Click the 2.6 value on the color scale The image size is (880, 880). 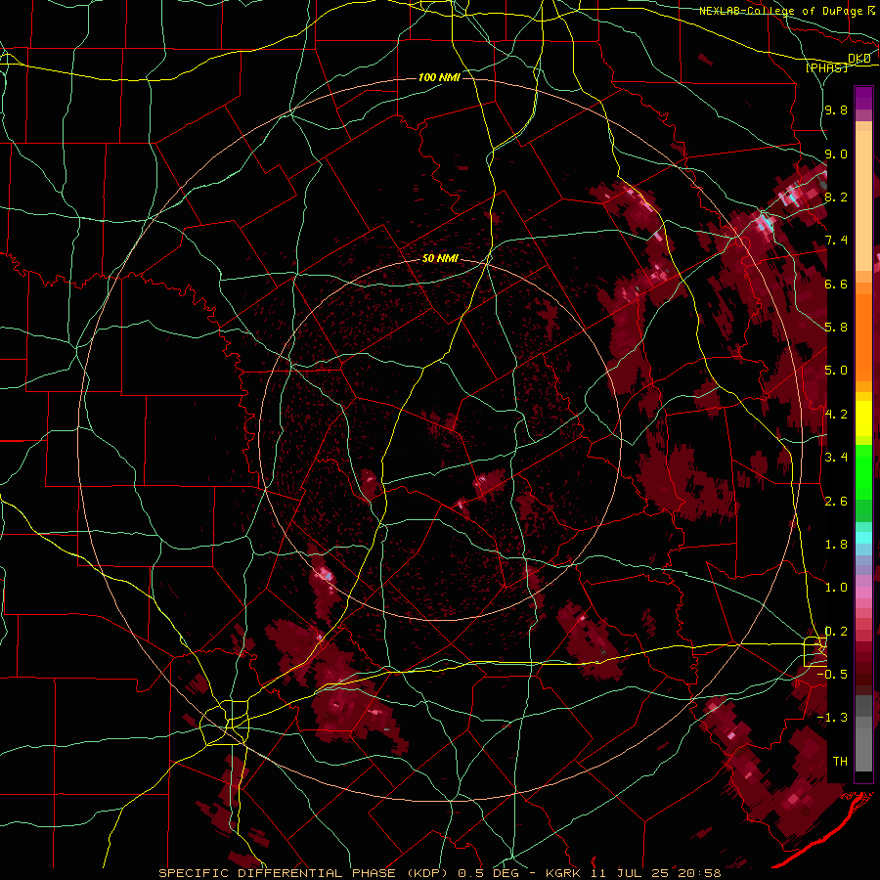click(x=836, y=502)
